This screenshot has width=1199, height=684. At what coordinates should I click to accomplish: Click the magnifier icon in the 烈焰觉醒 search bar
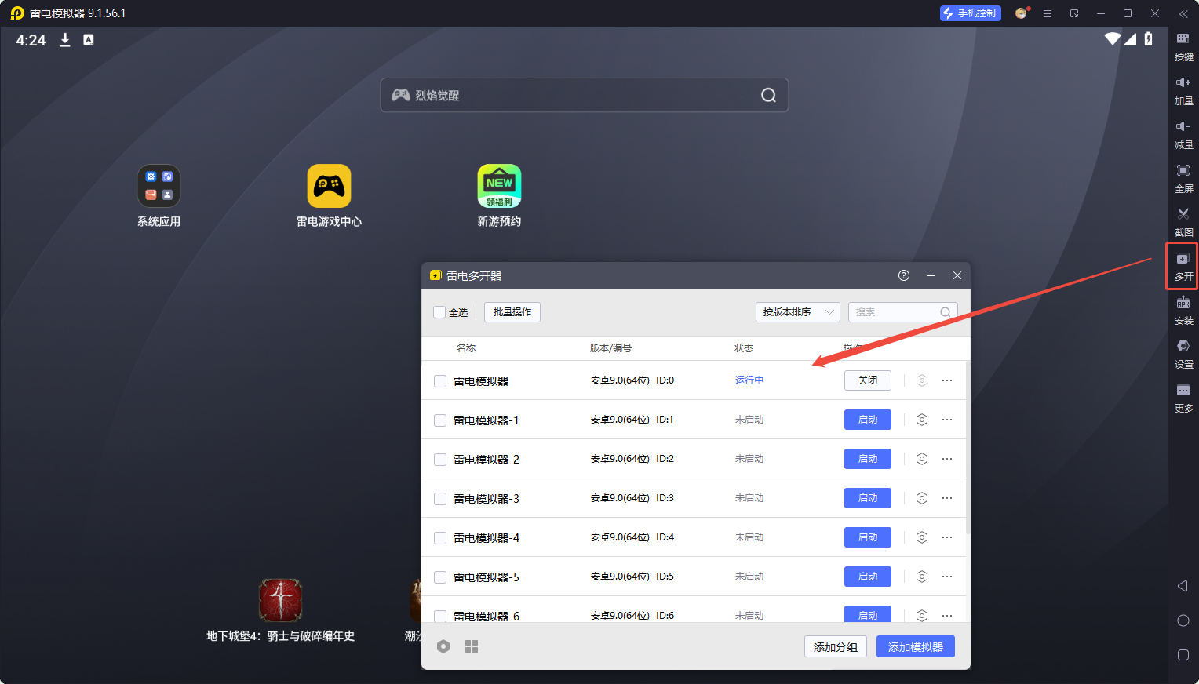(x=768, y=95)
